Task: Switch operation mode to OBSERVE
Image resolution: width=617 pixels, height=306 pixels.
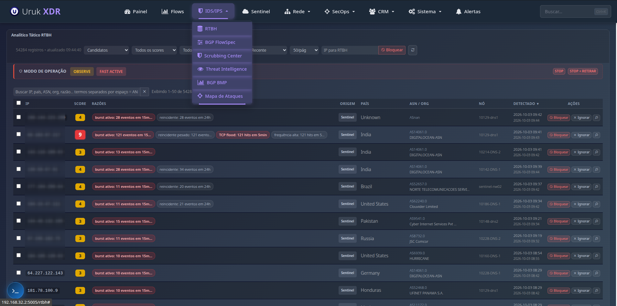Action: tap(82, 72)
